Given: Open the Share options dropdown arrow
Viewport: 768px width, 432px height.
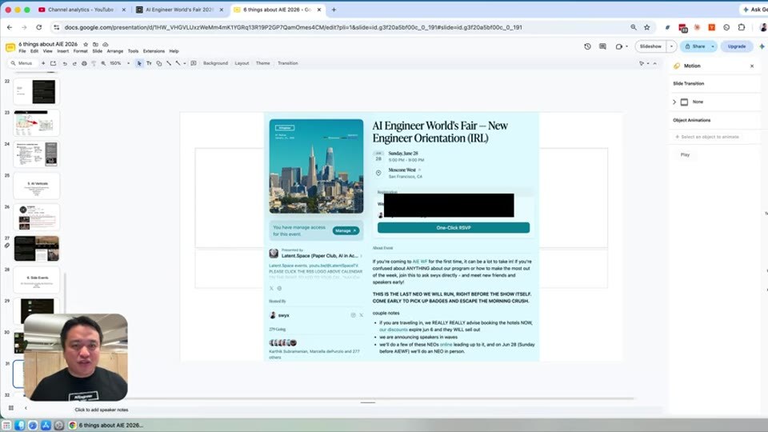Looking at the screenshot, I should (x=713, y=46).
